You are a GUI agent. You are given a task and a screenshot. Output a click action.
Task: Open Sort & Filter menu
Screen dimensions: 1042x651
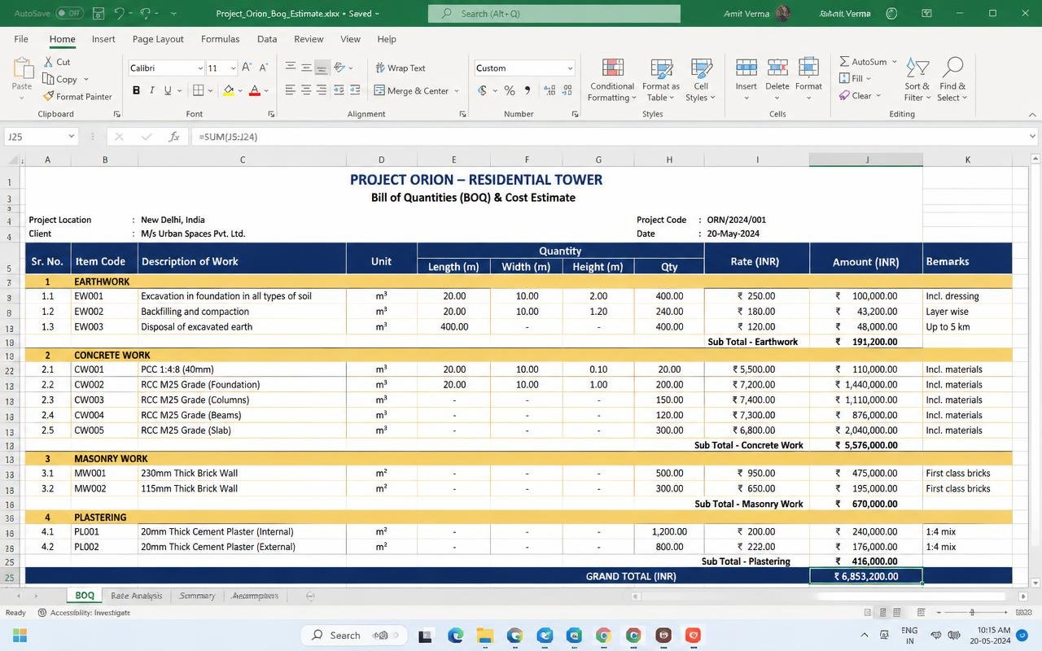click(917, 80)
